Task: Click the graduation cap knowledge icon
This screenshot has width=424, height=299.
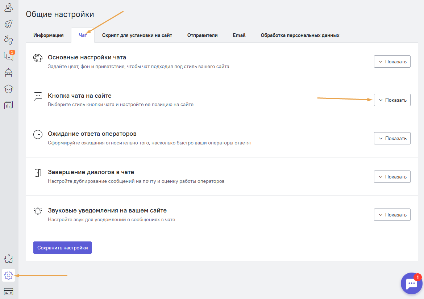Action: click(x=8, y=89)
